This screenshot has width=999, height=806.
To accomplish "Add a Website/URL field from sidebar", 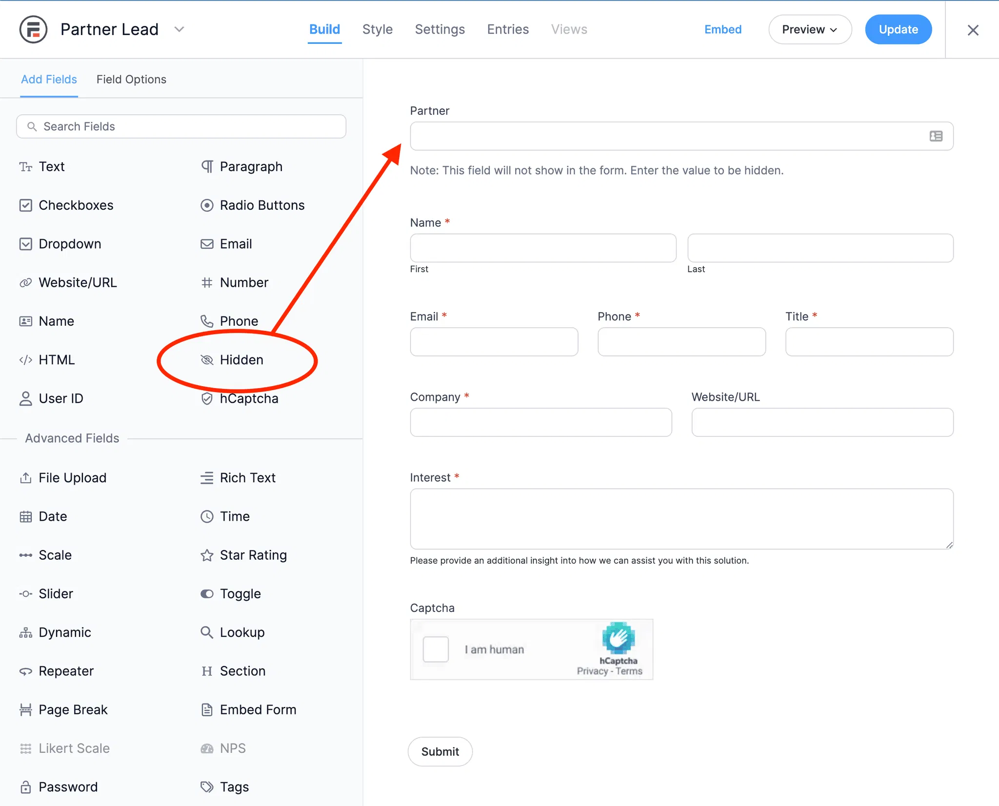I will 68,282.
